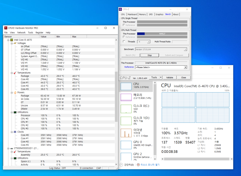Screen dimensions: 241x176
Task: Click the Hardware Monitor scroll-down arrow
Action: (116, 164)
